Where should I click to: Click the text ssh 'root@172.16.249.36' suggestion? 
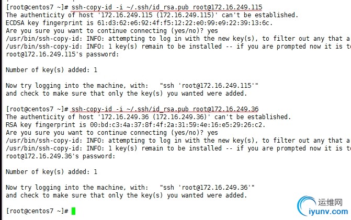[x=207, y=188]
